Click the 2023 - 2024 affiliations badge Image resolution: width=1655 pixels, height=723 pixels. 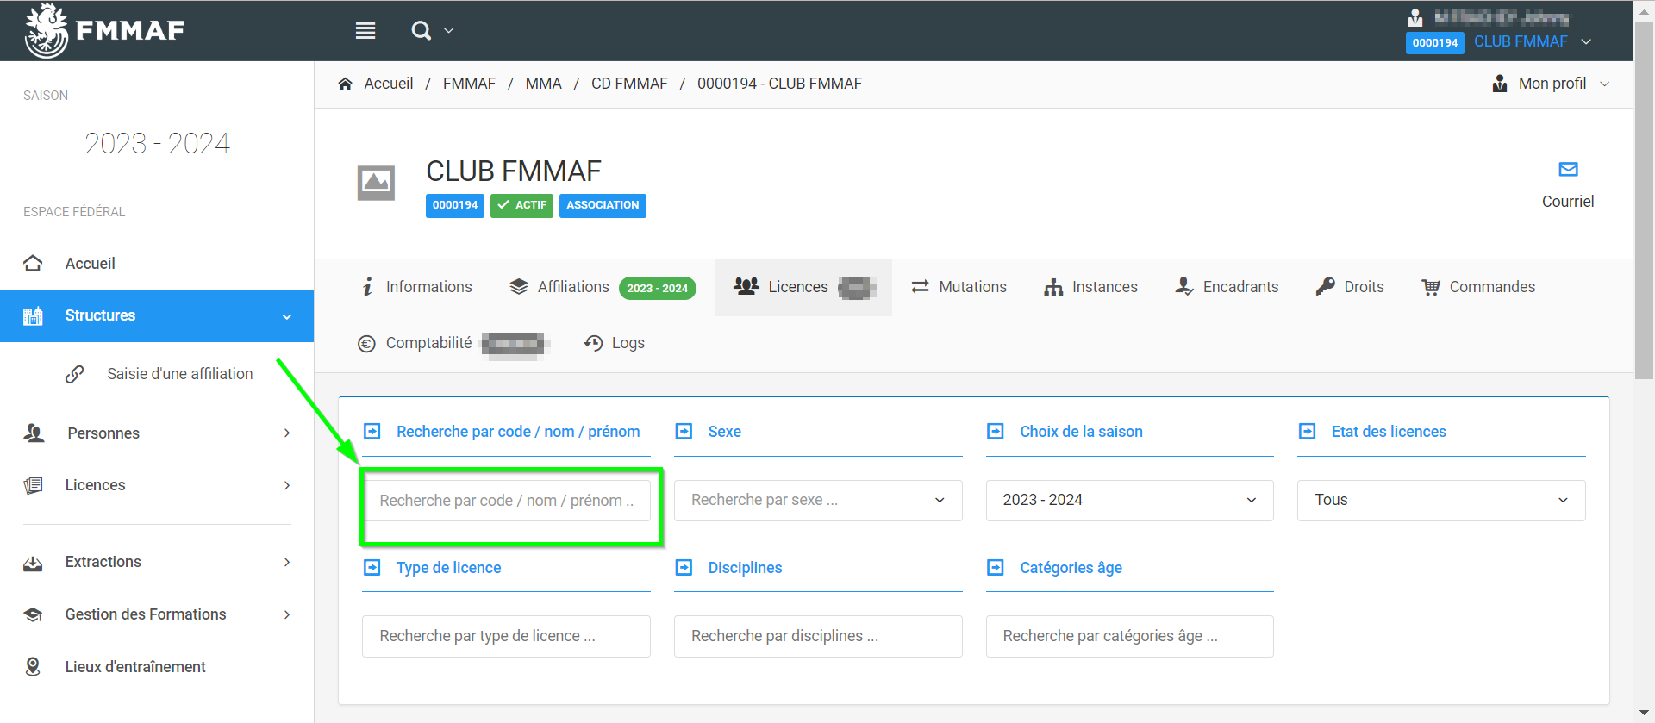pos(657,288)
